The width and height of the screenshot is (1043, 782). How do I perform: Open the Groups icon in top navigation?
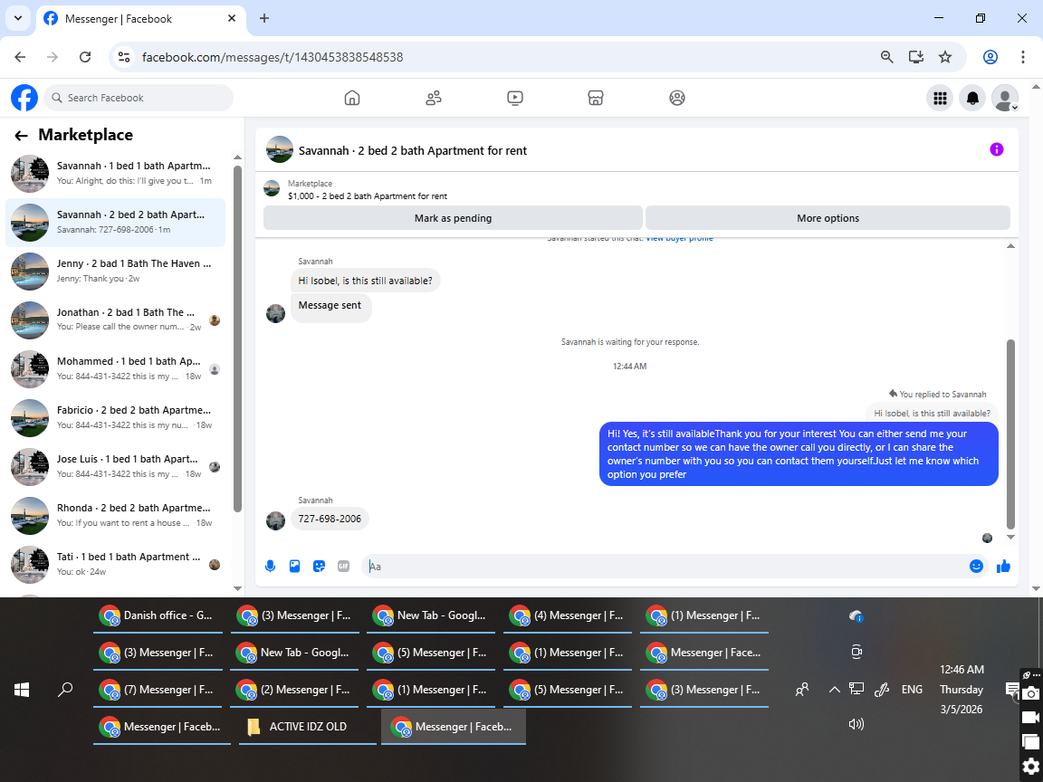676,98
